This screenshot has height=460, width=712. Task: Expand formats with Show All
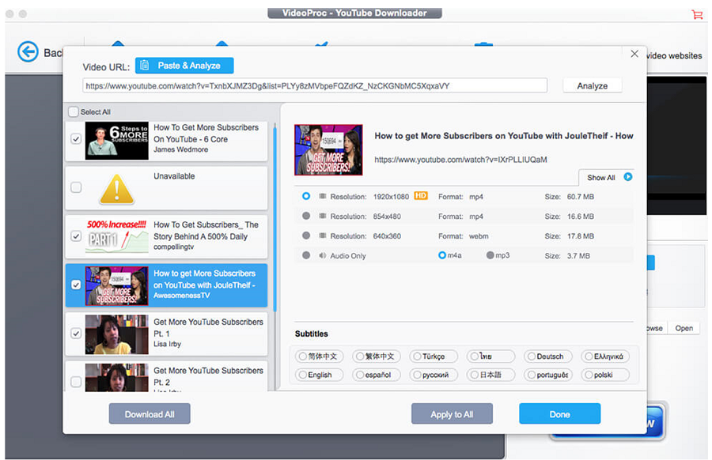[x=607, y=177]
